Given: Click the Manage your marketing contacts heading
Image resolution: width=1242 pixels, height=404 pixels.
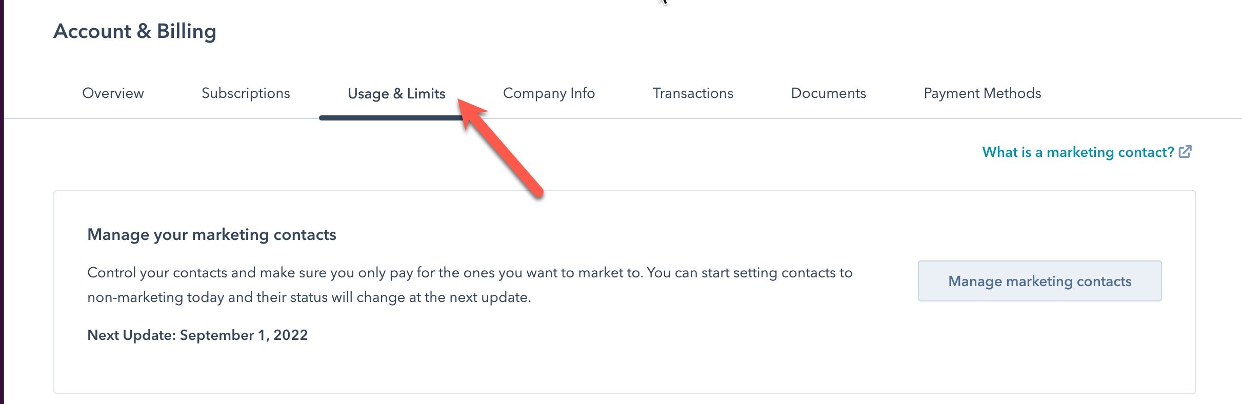Looking at the screenshot, I should coord(212,234).
